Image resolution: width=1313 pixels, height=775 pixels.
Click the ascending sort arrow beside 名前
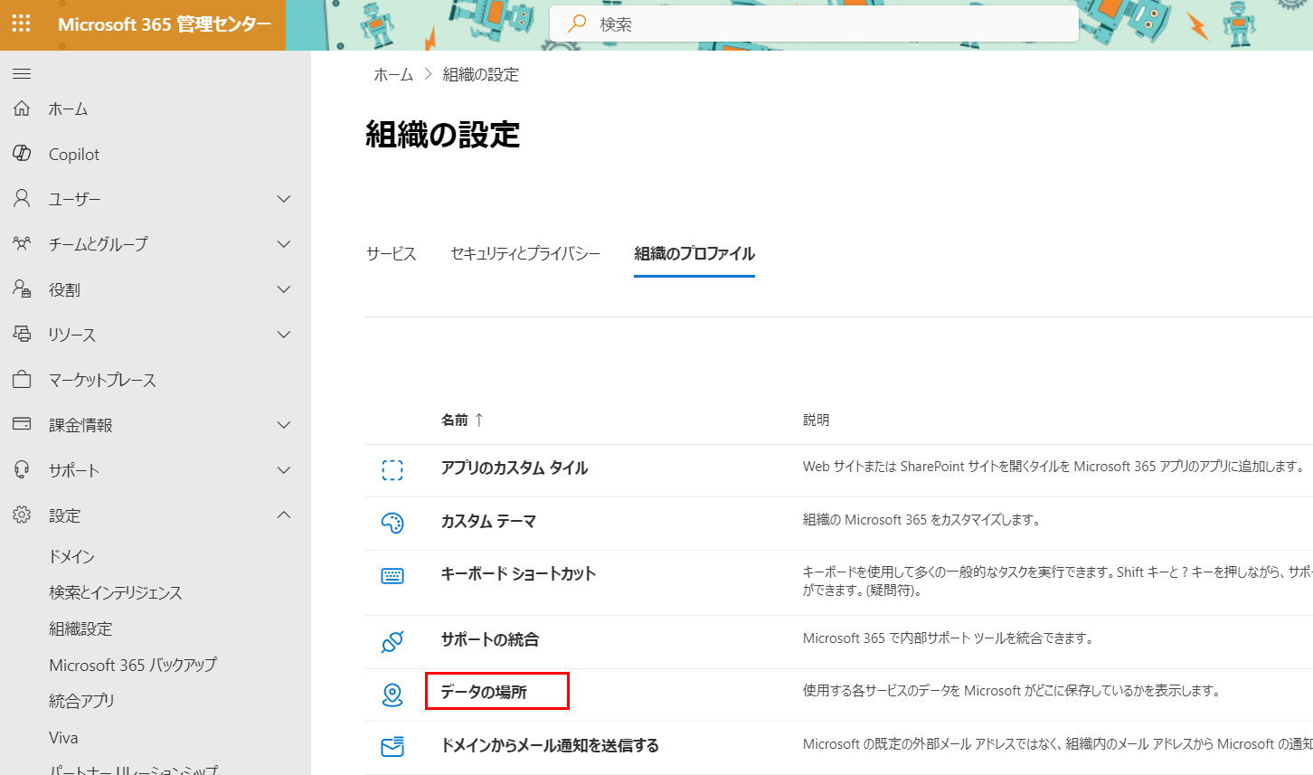[x=479, y=420]
